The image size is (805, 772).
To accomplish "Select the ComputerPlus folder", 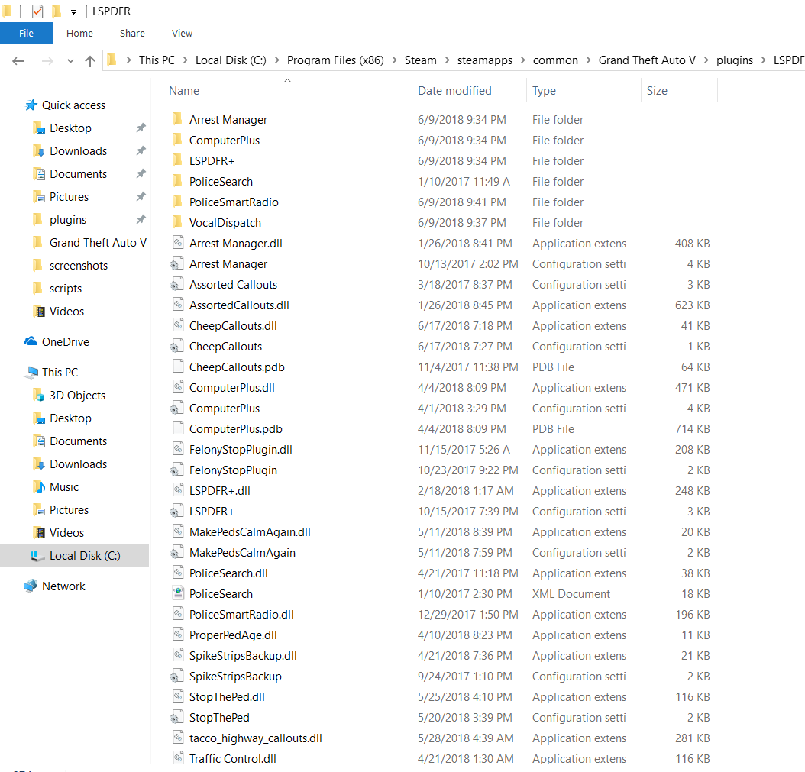I will click(x=225, y=141).
